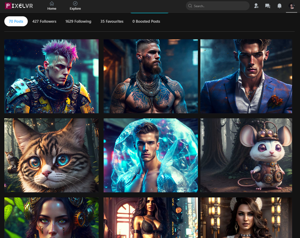This screenshot has width=300, height=238.
Task: Open woman in neon city post
Action: 151,218
